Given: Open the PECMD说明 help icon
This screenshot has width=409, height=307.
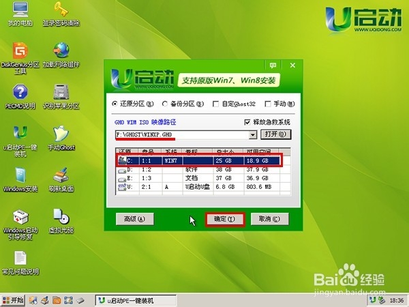Looking at the screenshot, I should click(x=20, y=96).
